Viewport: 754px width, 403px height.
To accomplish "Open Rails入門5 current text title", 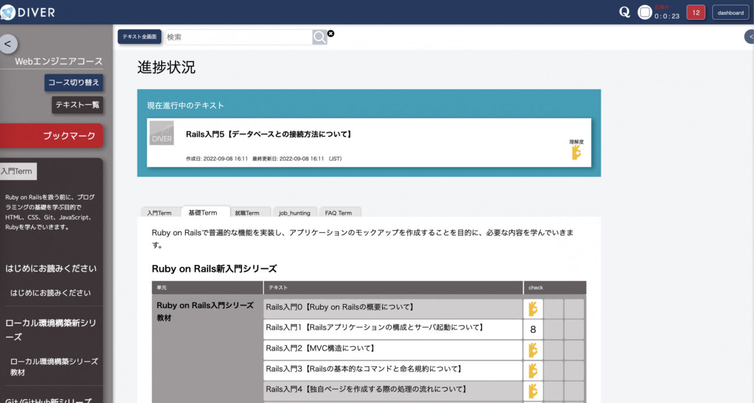I will pos(269,134).
